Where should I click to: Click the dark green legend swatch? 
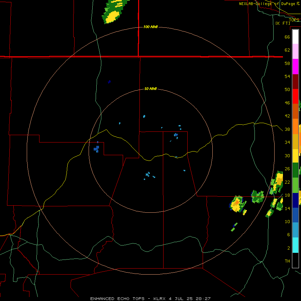tap(295, 171)
